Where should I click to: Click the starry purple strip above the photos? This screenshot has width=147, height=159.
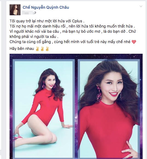[x=76, y=56]
